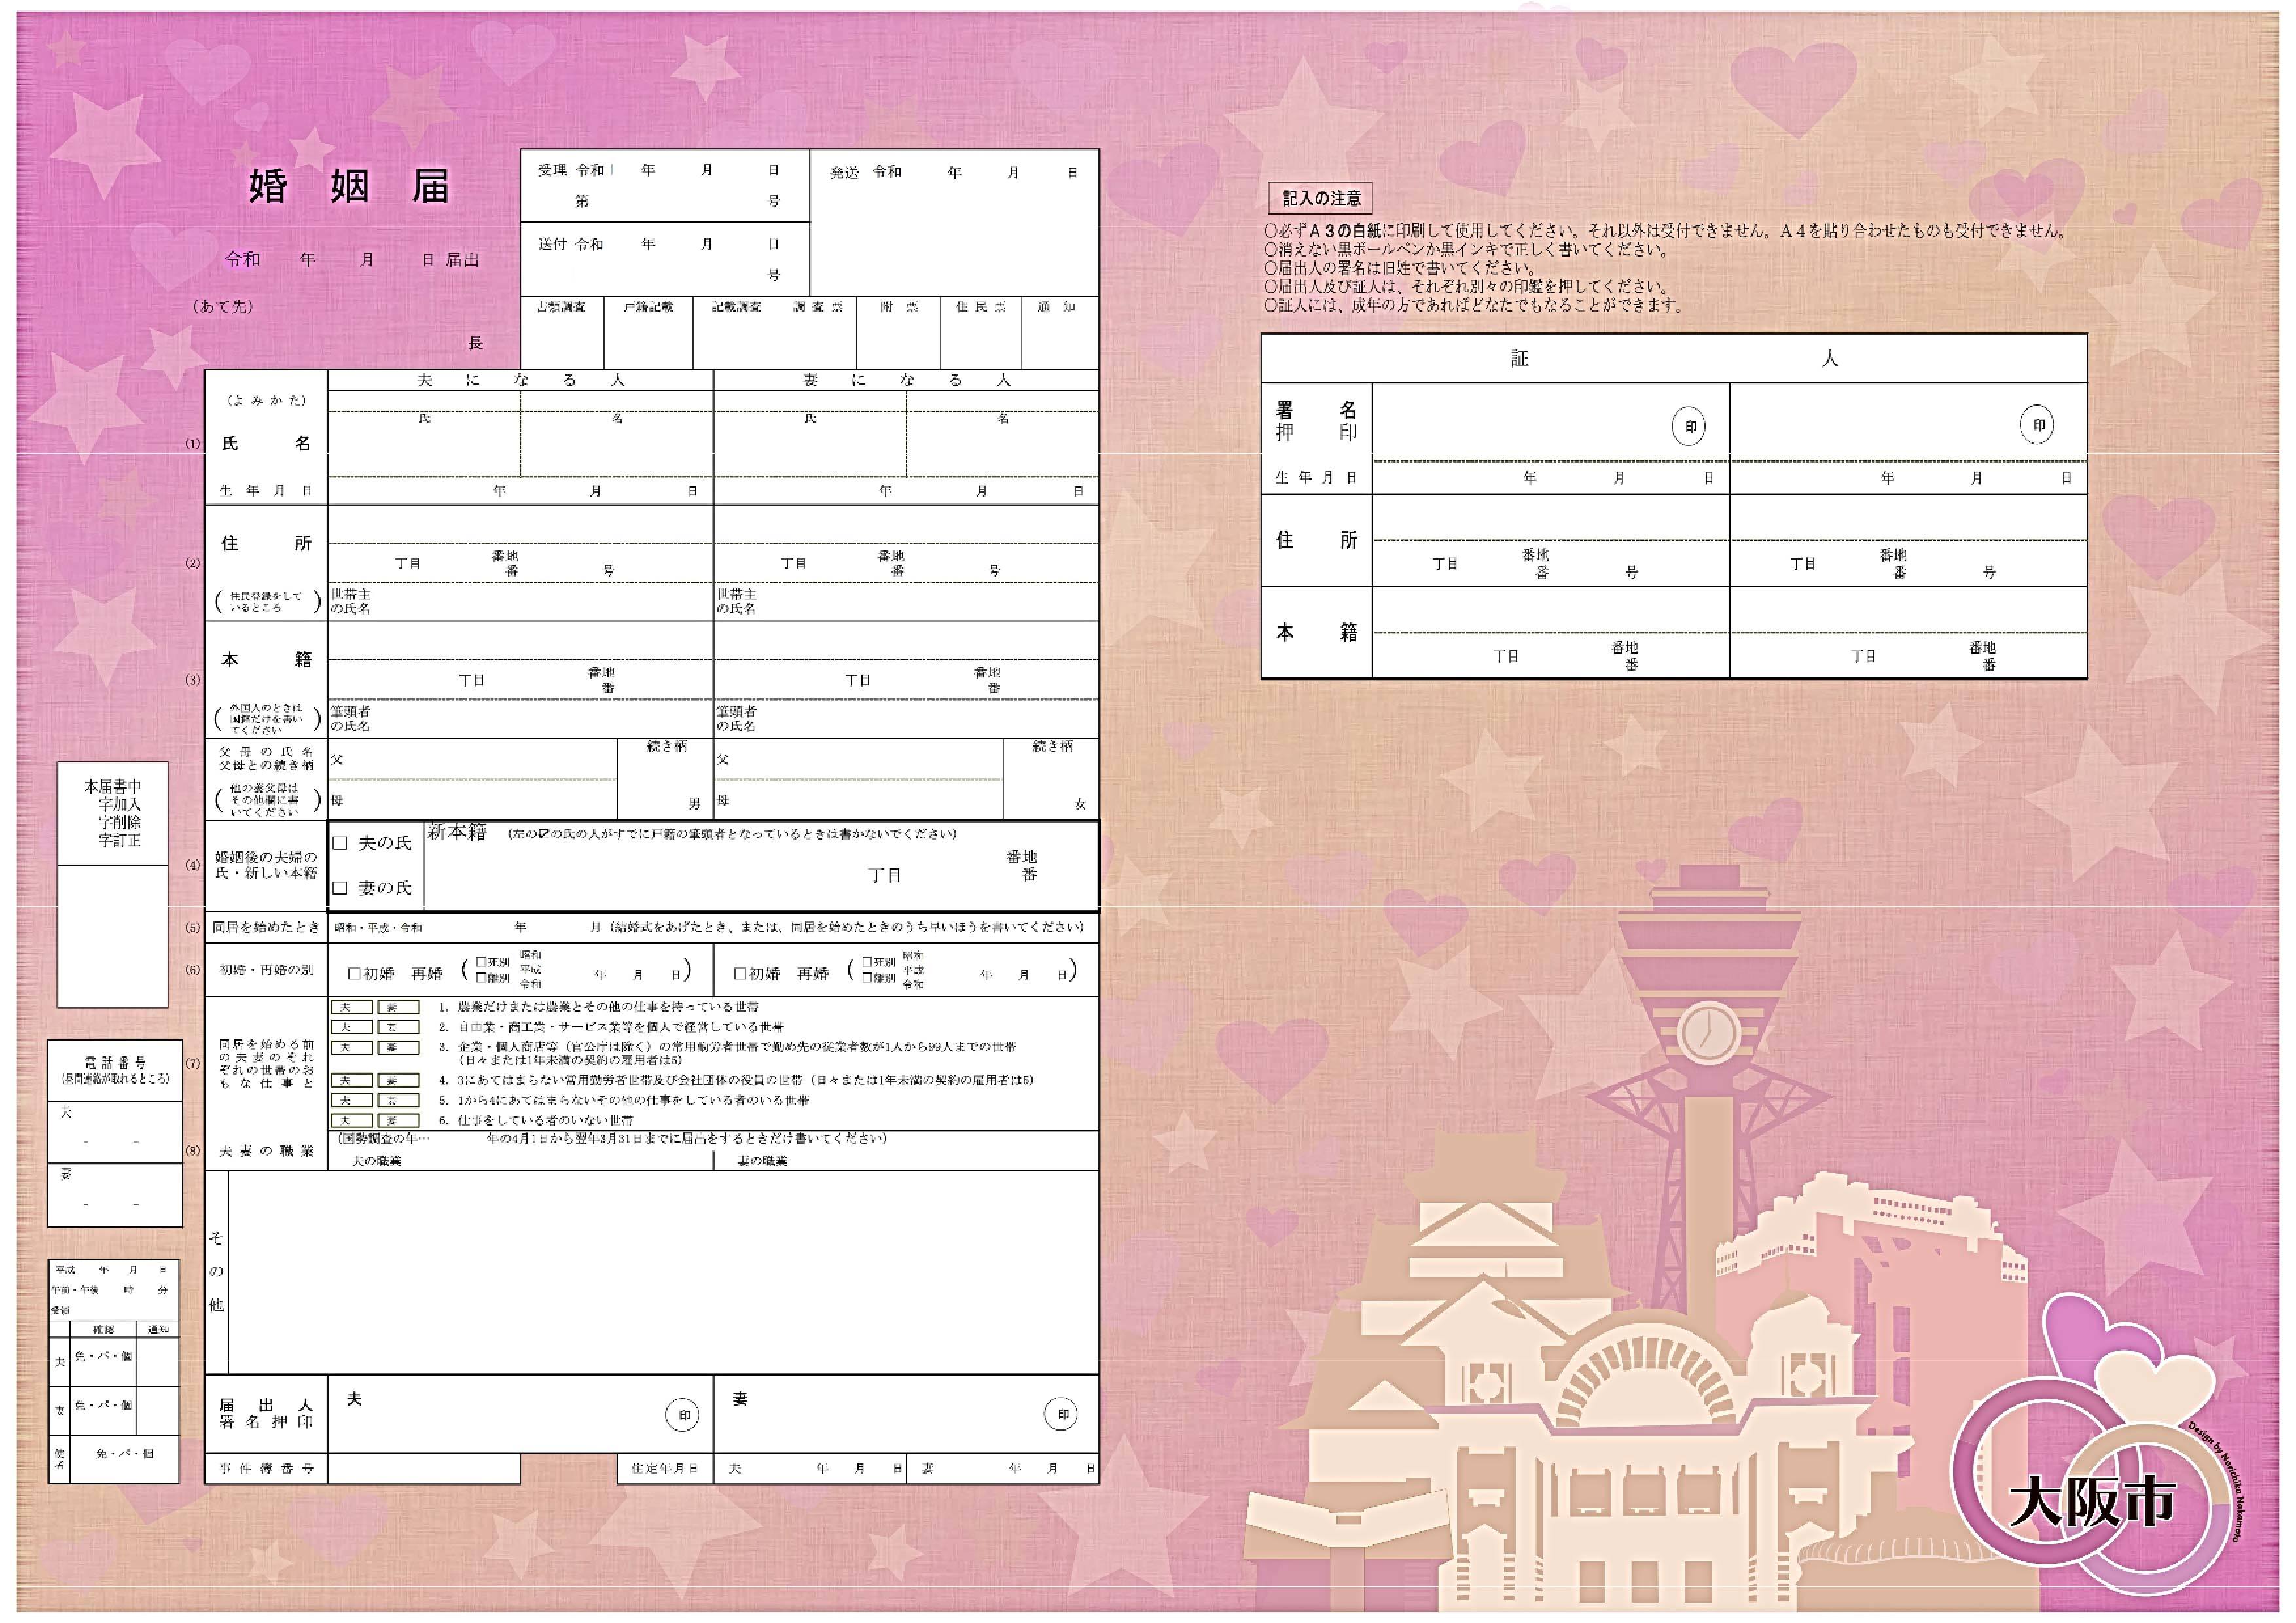
Task: Click the 届出人 署名押印 label
Action: [x=266, y=1413]
